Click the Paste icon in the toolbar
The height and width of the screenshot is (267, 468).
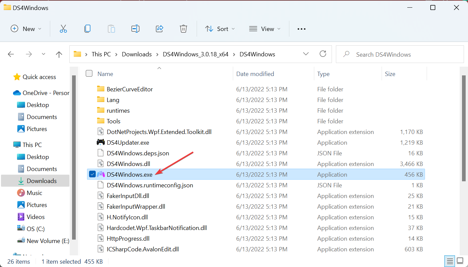[x=111, y=29]
